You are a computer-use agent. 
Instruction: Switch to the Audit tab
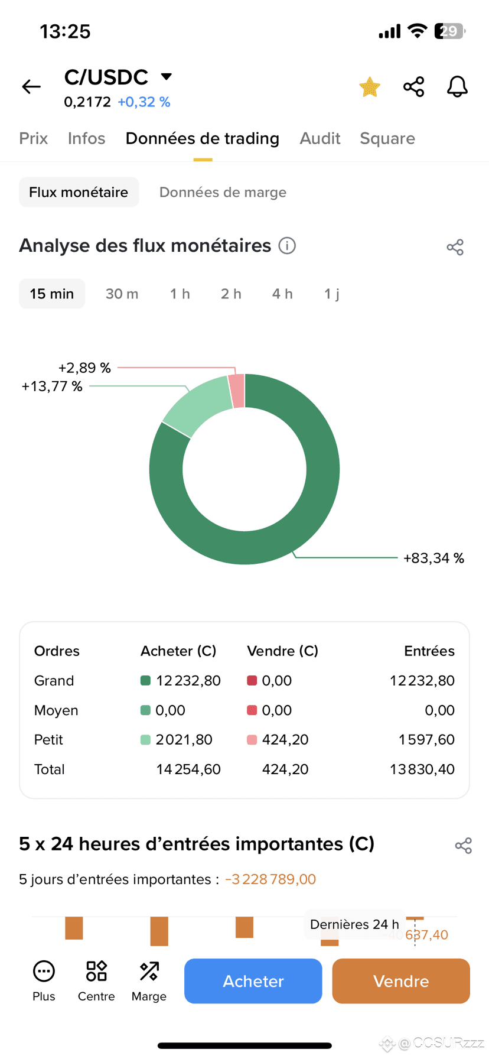click(x=320, y=138)
